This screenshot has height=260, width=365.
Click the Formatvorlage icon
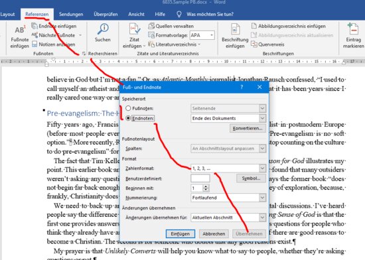pos(151,35)
